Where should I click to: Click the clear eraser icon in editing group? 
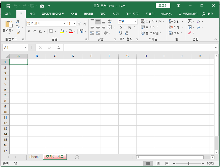pyautogui.click(x=189, y=33)
